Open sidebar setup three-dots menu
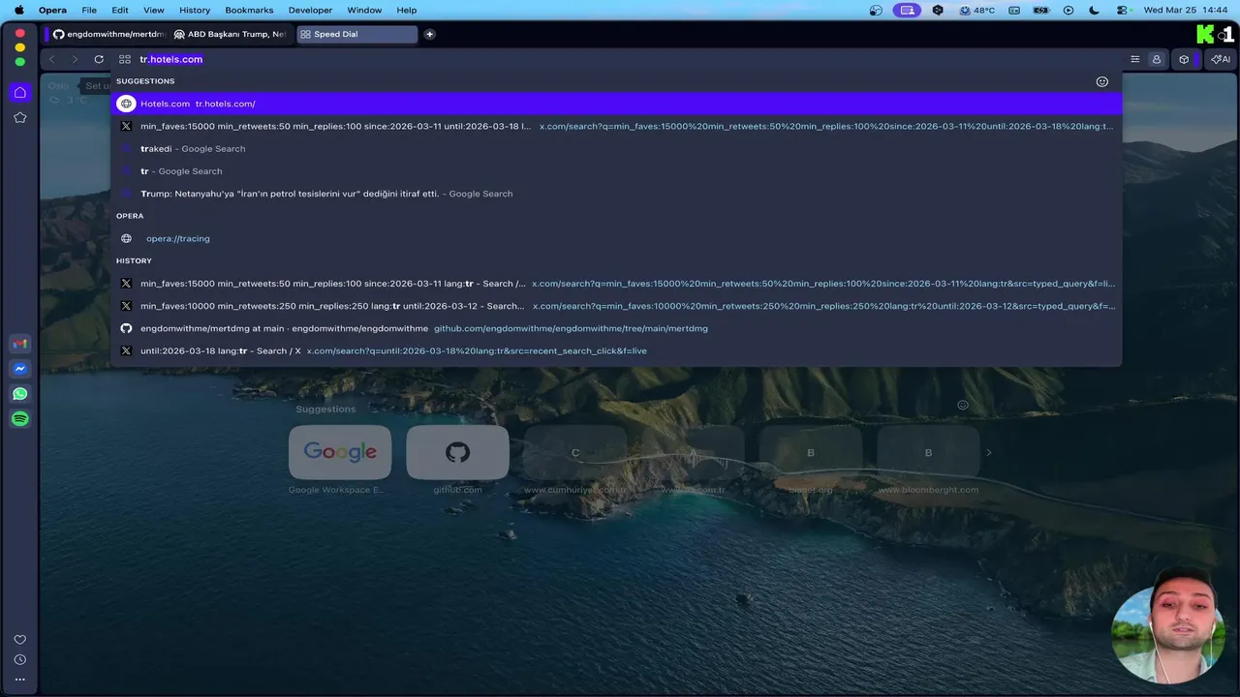This screenshot has height=697, width=1240. [19, 680]
